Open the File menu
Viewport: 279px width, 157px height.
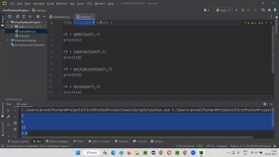pyautogui.click(x=12, y=3)
